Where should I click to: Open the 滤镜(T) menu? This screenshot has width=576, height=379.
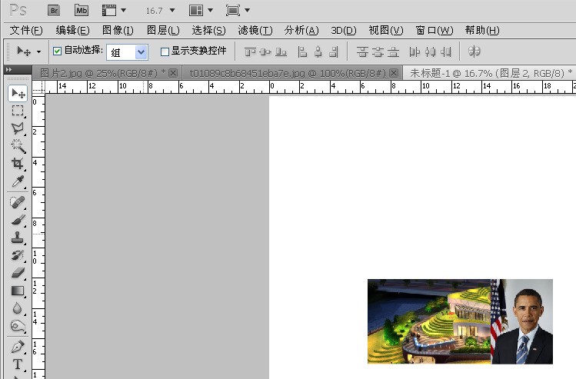[x=255, y=30]
